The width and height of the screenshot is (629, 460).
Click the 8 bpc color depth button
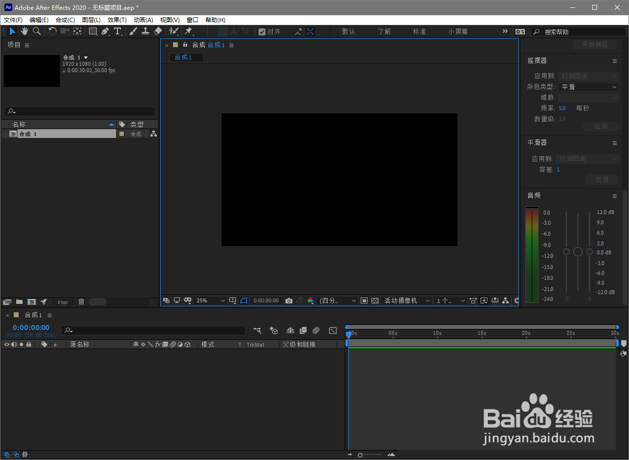point(63,302)
